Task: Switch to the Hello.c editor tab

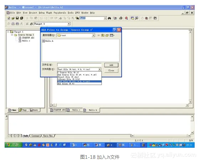Action: click(75, 110)
